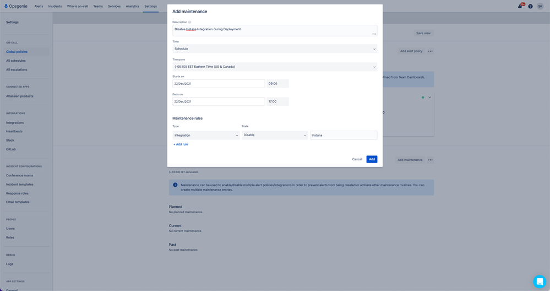Open the chat support bubble

pyautogui.click(x=540, y=281)
